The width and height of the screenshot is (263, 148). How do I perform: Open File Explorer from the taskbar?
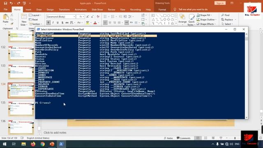tap(23, 144)
